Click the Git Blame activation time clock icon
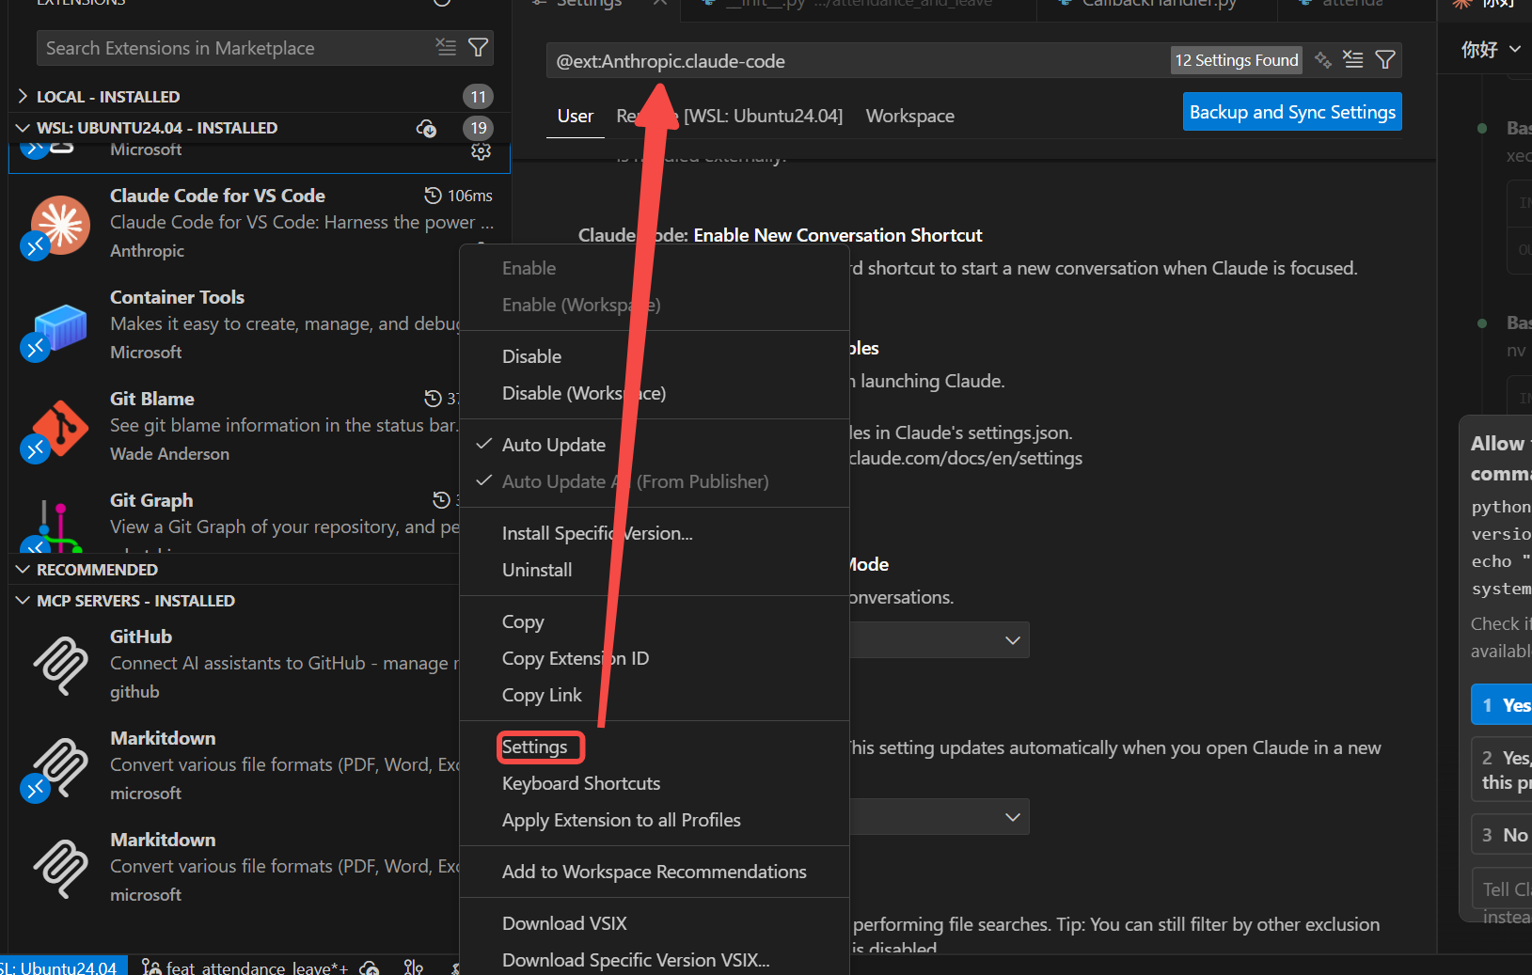Image resolution: width=1532 pixels, height=975 pixels. click(x=433, y=399)
